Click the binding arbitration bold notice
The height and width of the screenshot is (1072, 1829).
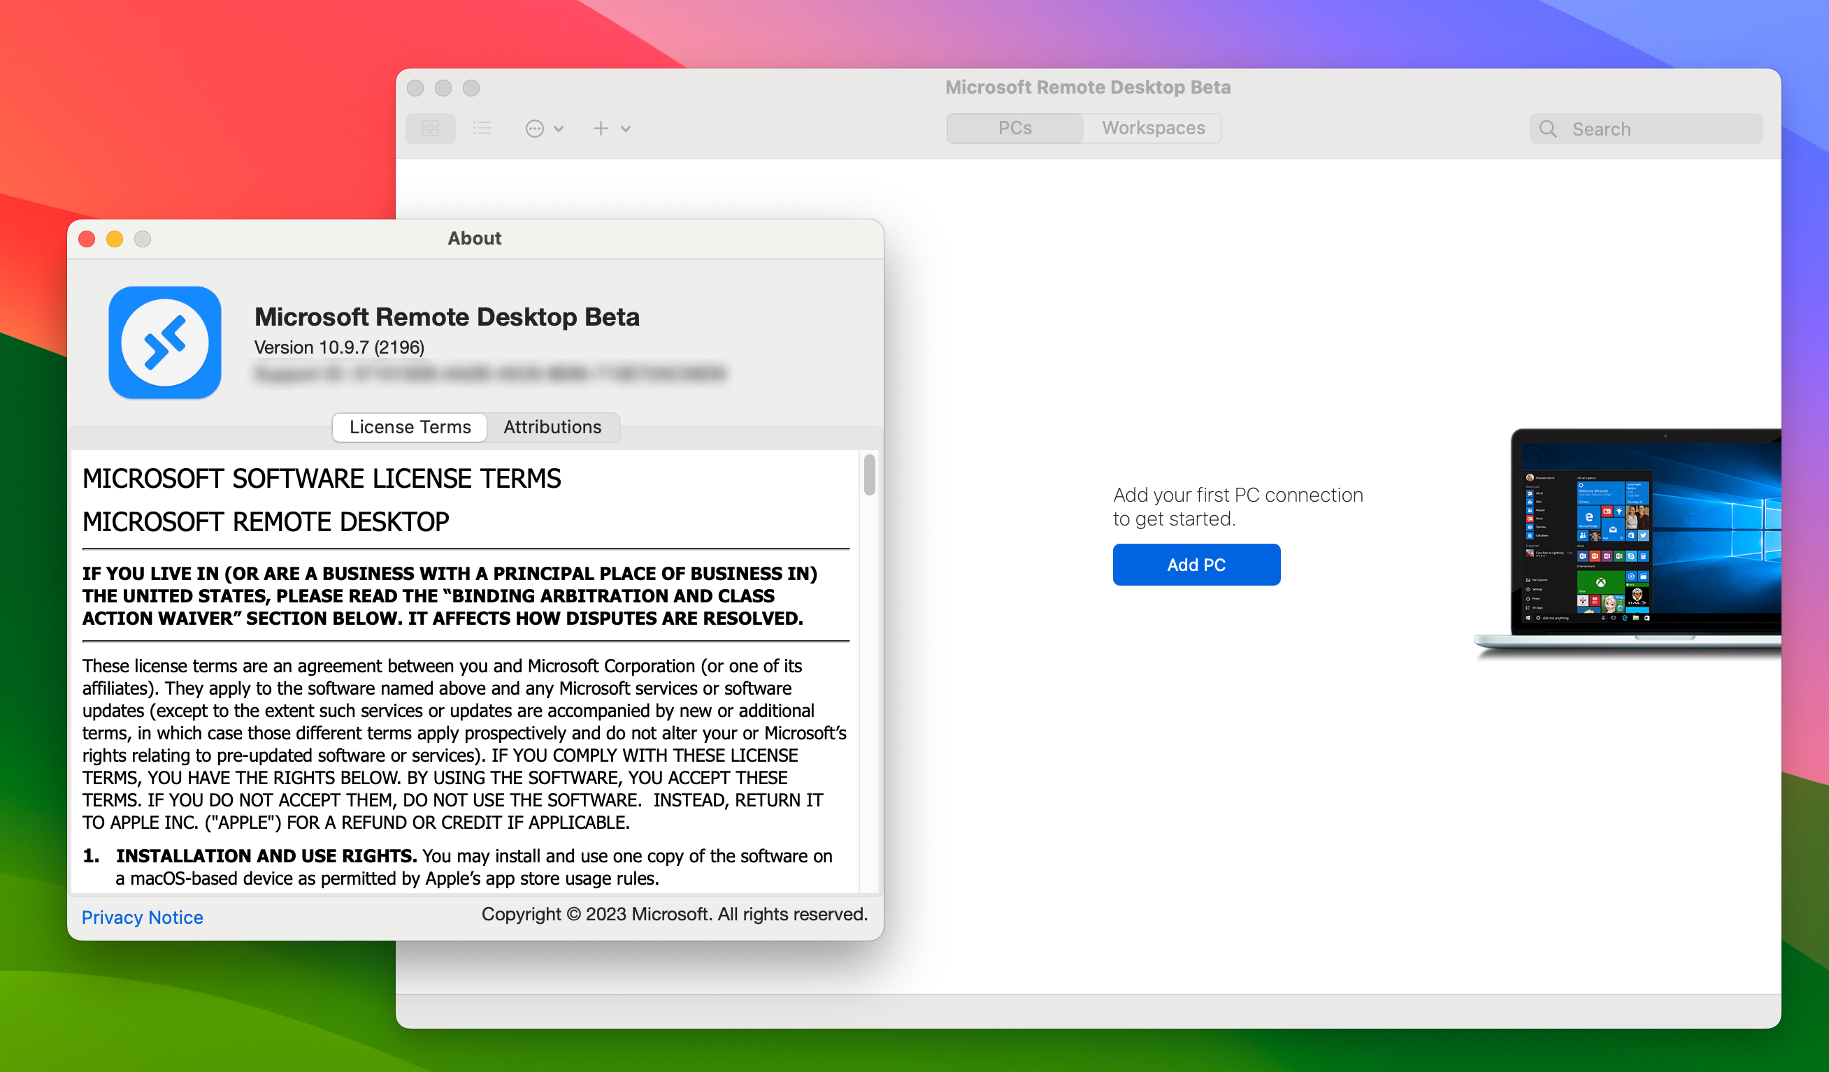pyautogui.click(x=450, y=596)
